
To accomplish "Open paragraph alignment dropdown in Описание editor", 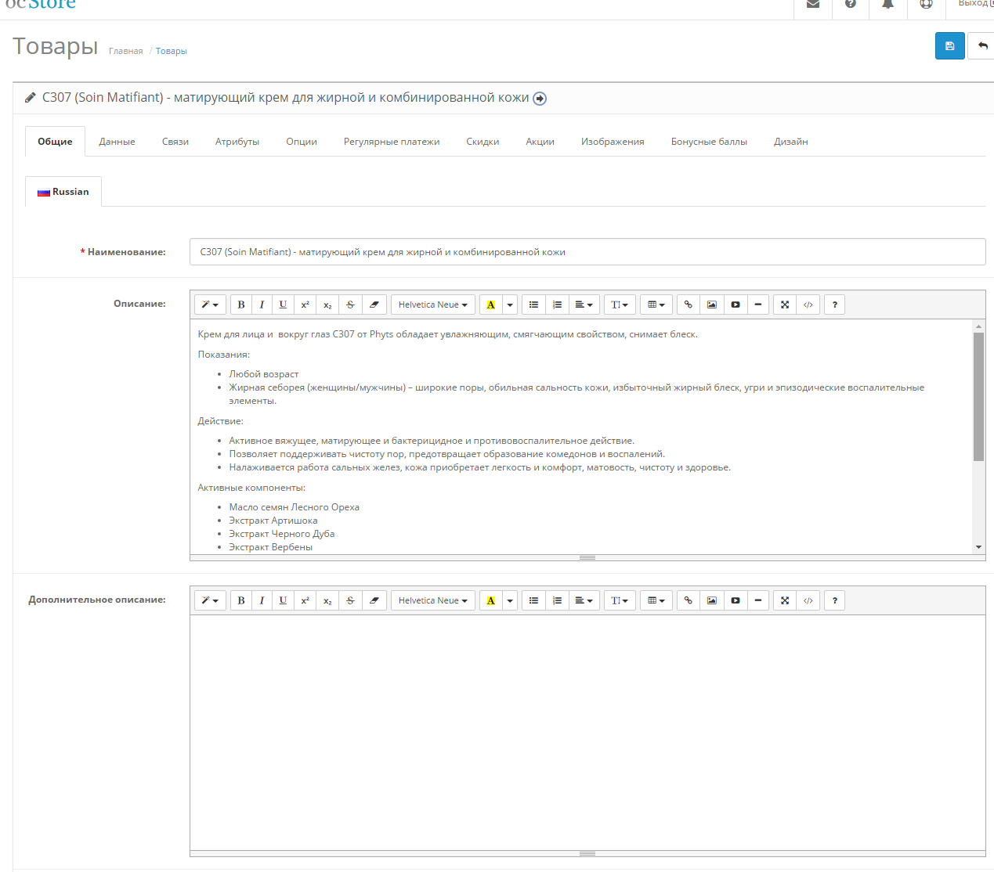I will (x=584, y=304).
